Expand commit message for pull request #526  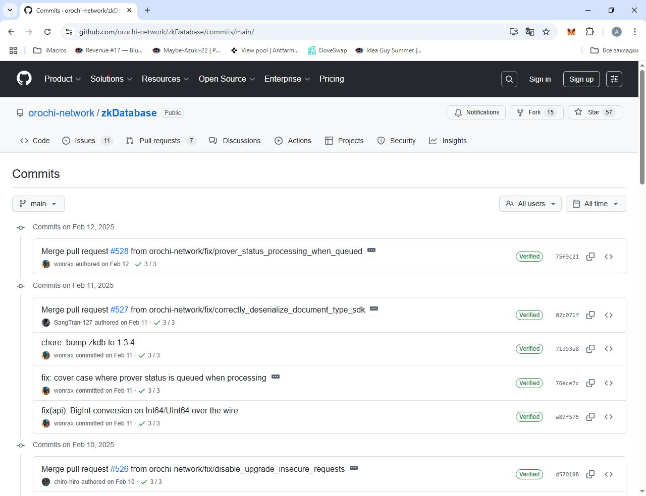point(354,468)
